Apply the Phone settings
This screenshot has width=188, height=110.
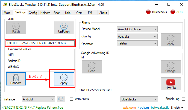(x=171, y=40)
